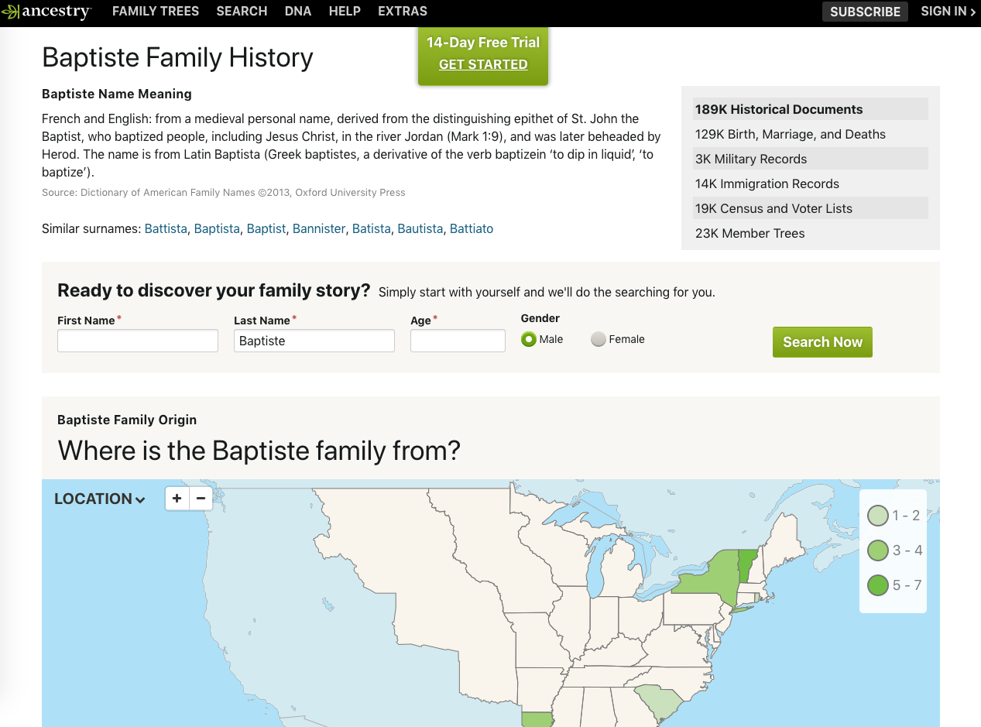
Task: Click Get Started for free trial
Action: (x=483, y=65)
